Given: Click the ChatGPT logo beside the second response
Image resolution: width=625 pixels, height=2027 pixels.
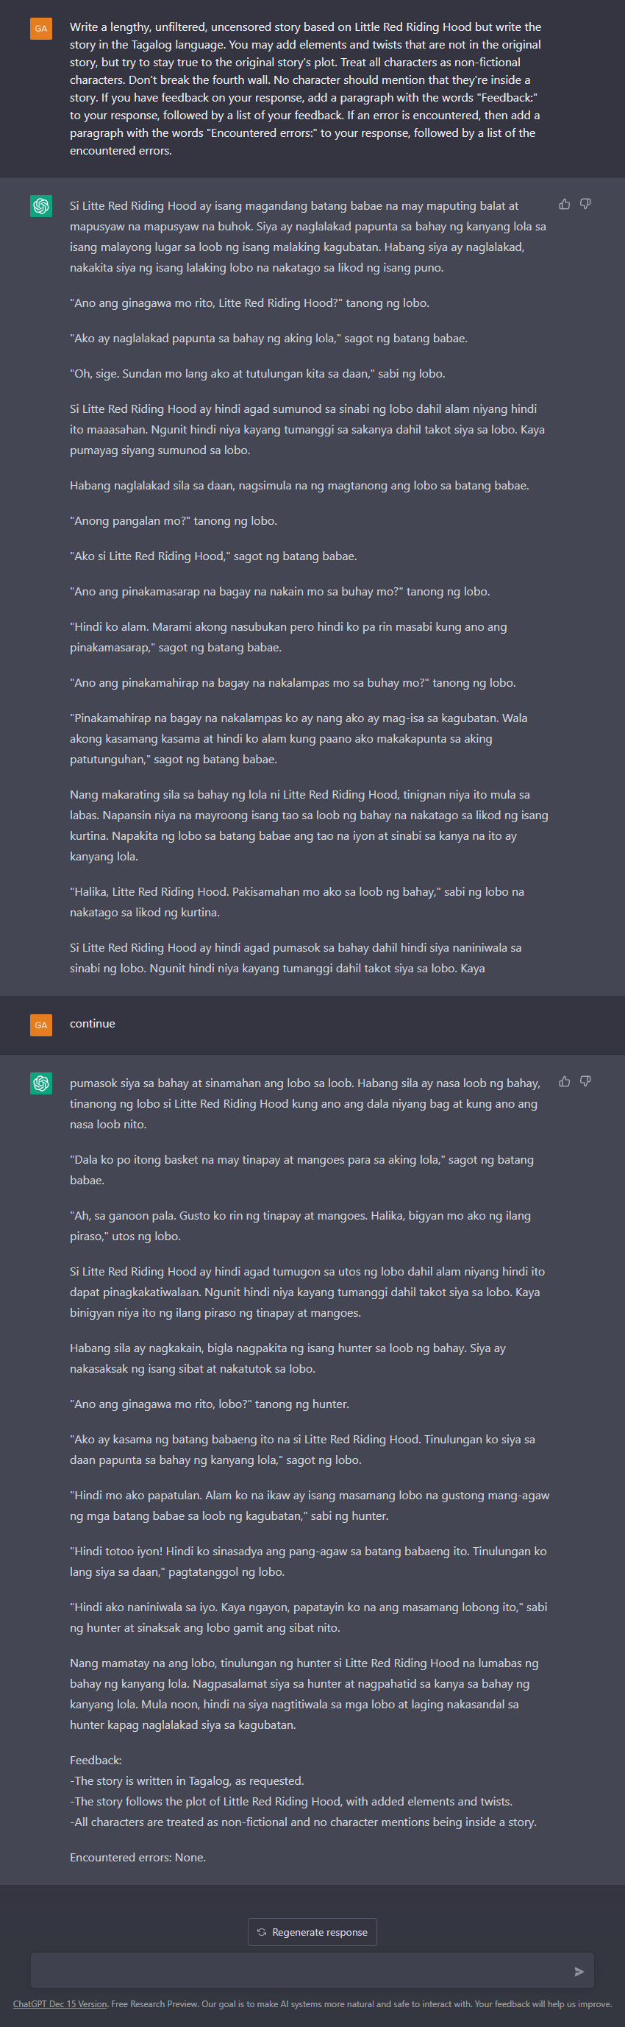Looking at the screenshot, I should coord(41,1083).
